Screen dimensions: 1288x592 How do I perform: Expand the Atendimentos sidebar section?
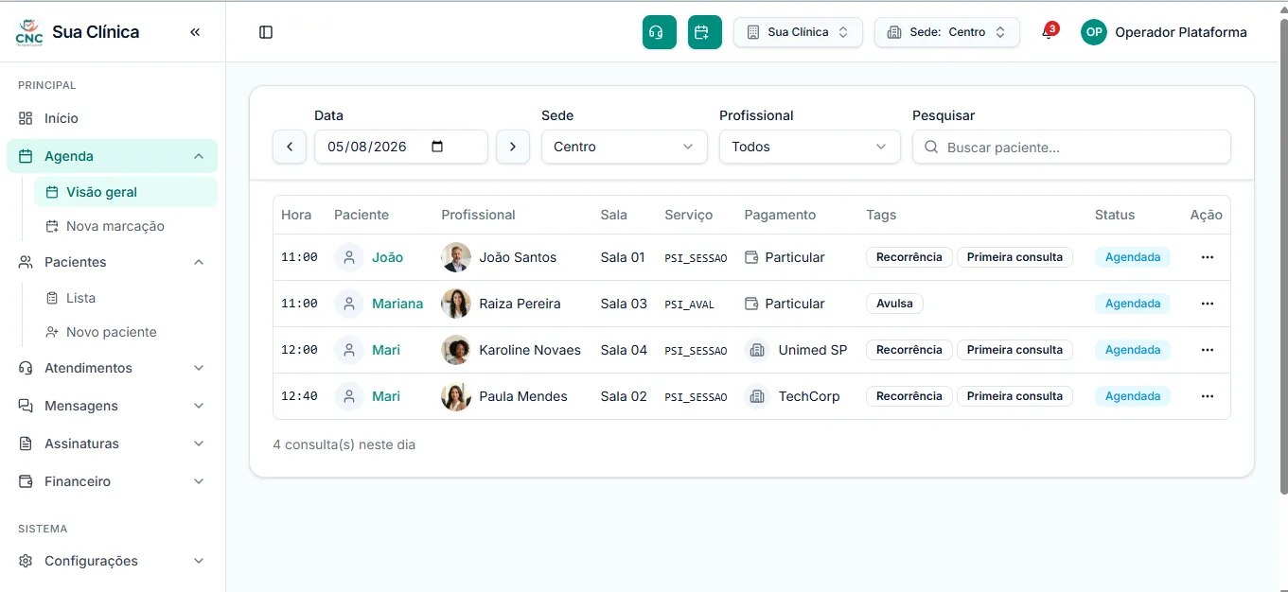coord(112,368)
